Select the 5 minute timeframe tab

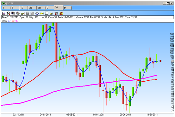(x=15, y=8)
